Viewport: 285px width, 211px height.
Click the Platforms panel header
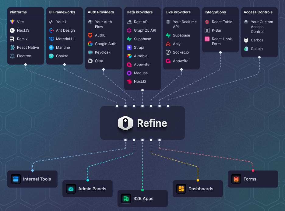coord(18,12)
